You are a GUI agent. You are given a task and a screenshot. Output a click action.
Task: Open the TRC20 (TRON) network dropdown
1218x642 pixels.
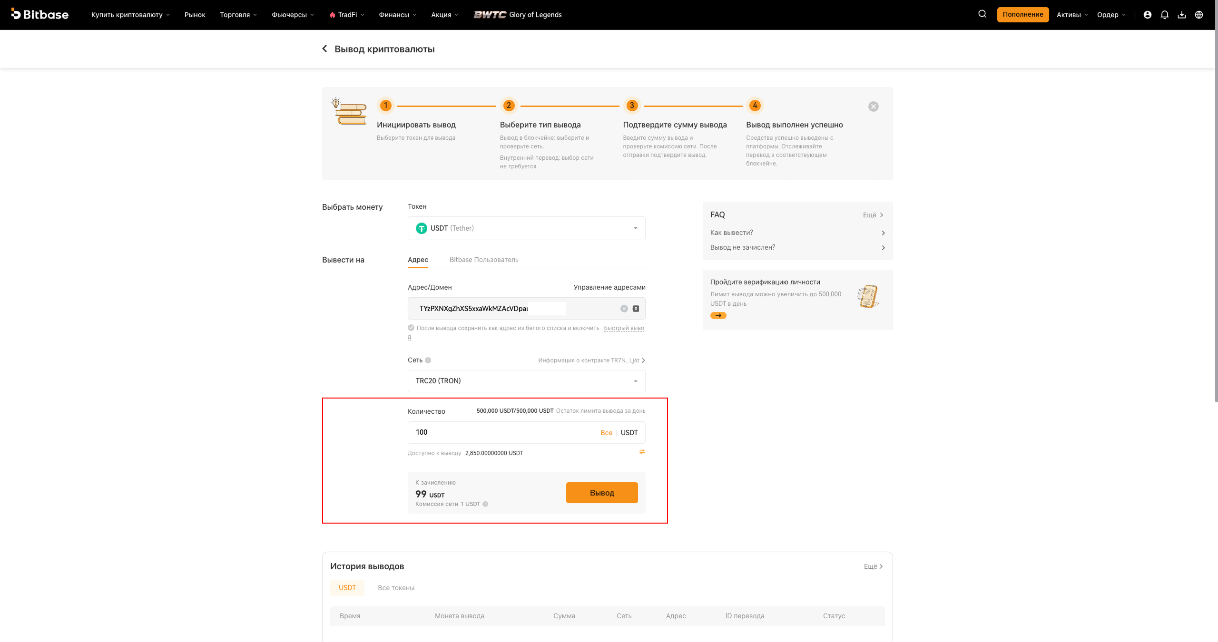526,381
